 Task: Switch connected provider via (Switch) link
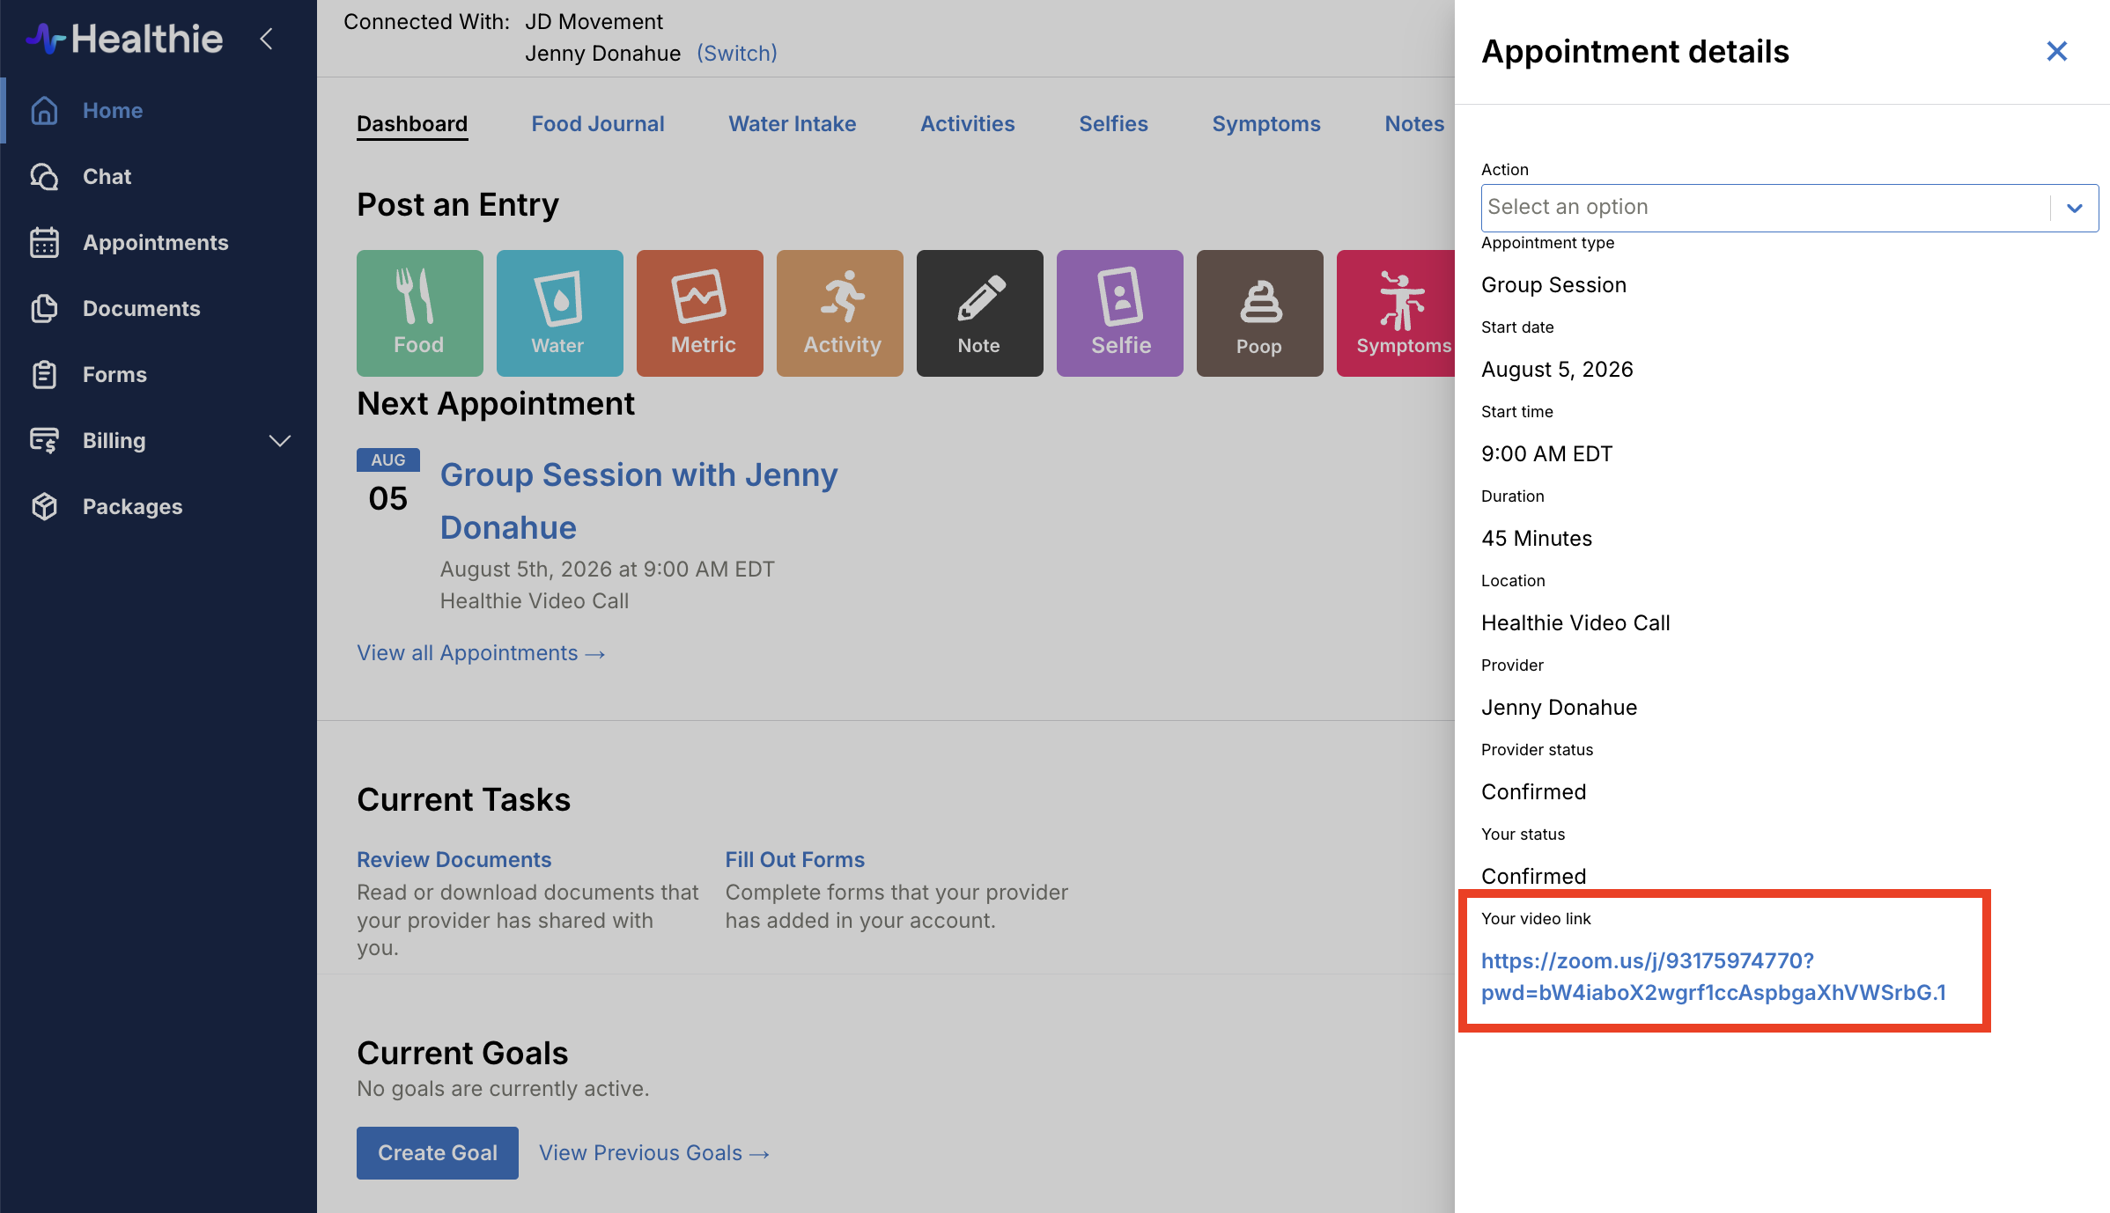click(x=737, y=54)
